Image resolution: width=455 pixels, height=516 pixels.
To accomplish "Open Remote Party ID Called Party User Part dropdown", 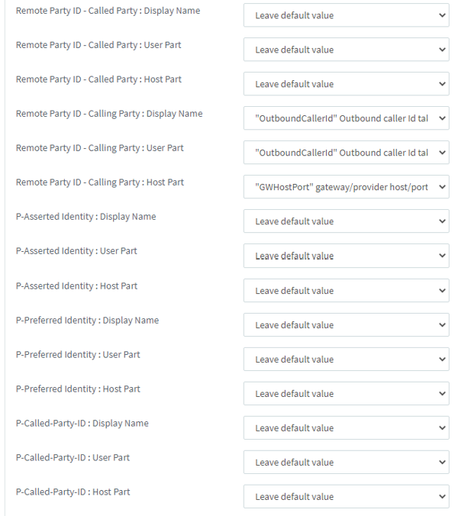I will pos(346,50).
